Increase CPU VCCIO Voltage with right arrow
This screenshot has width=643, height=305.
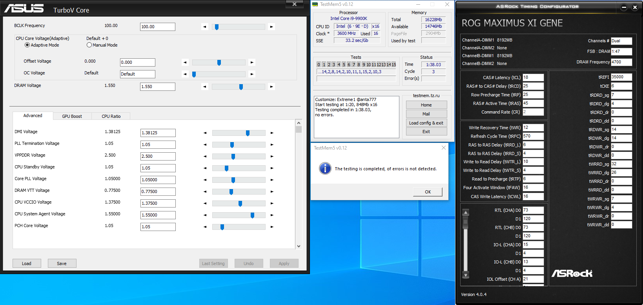pos(272,203)
